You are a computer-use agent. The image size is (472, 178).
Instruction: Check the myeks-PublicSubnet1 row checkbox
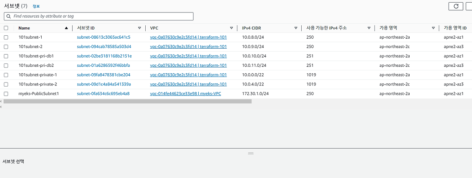(x=6, y=94)
